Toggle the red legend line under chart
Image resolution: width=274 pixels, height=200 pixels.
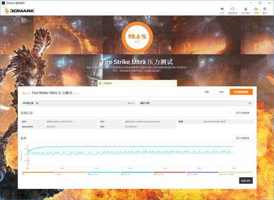click(170, 172)
